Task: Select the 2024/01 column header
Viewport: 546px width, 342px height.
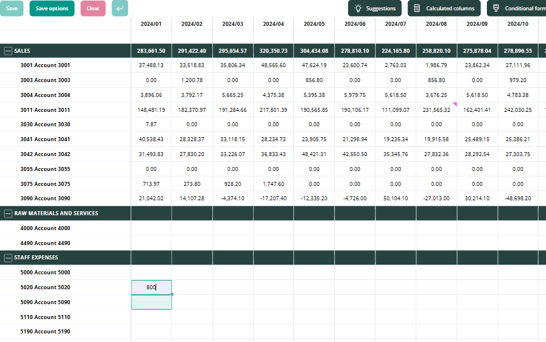Action: click(x=151, y=24)
